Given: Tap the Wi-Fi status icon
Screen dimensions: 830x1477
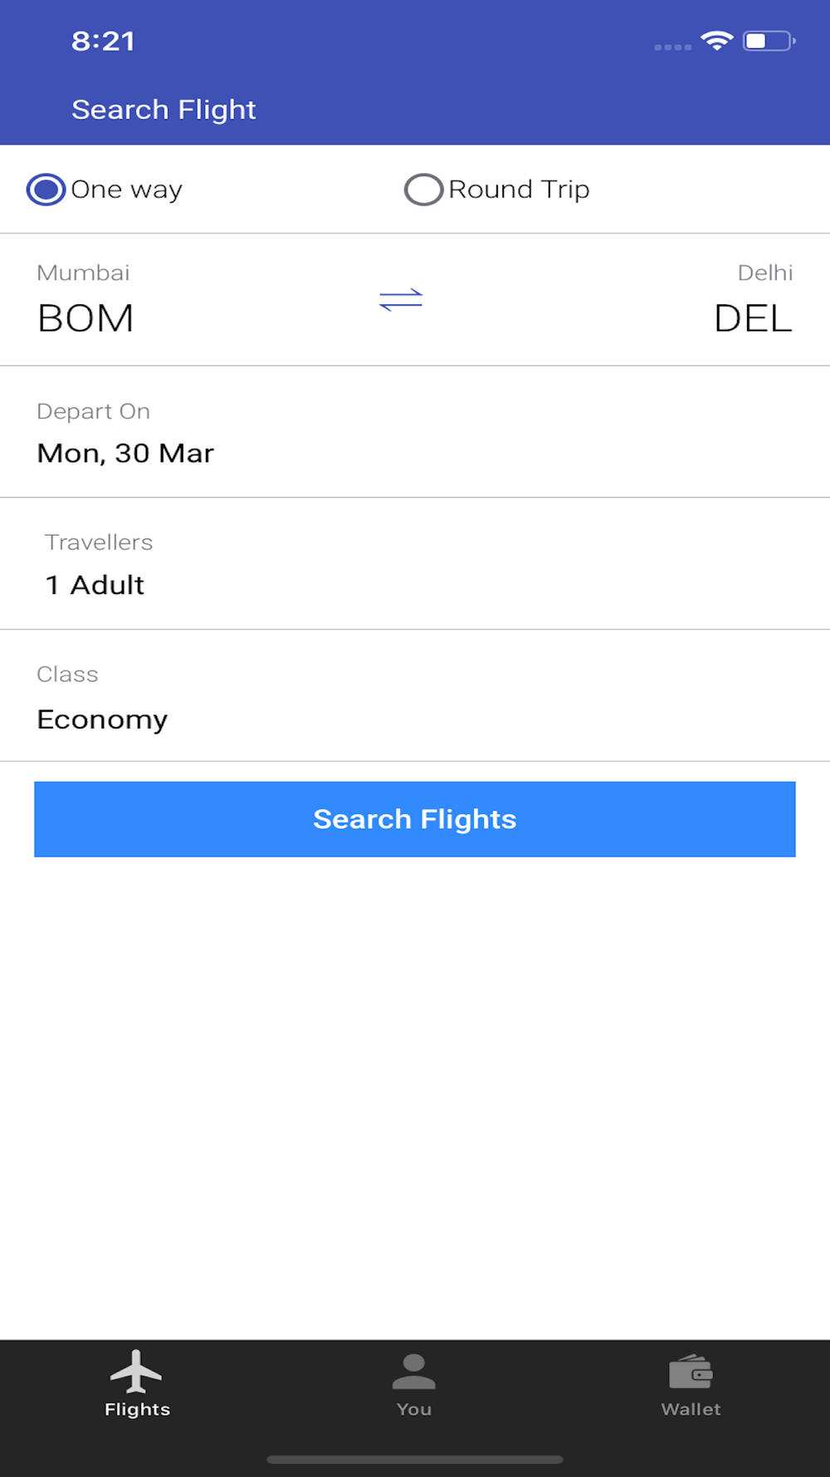Looking at the screenshot, I should tap(717, 41).
